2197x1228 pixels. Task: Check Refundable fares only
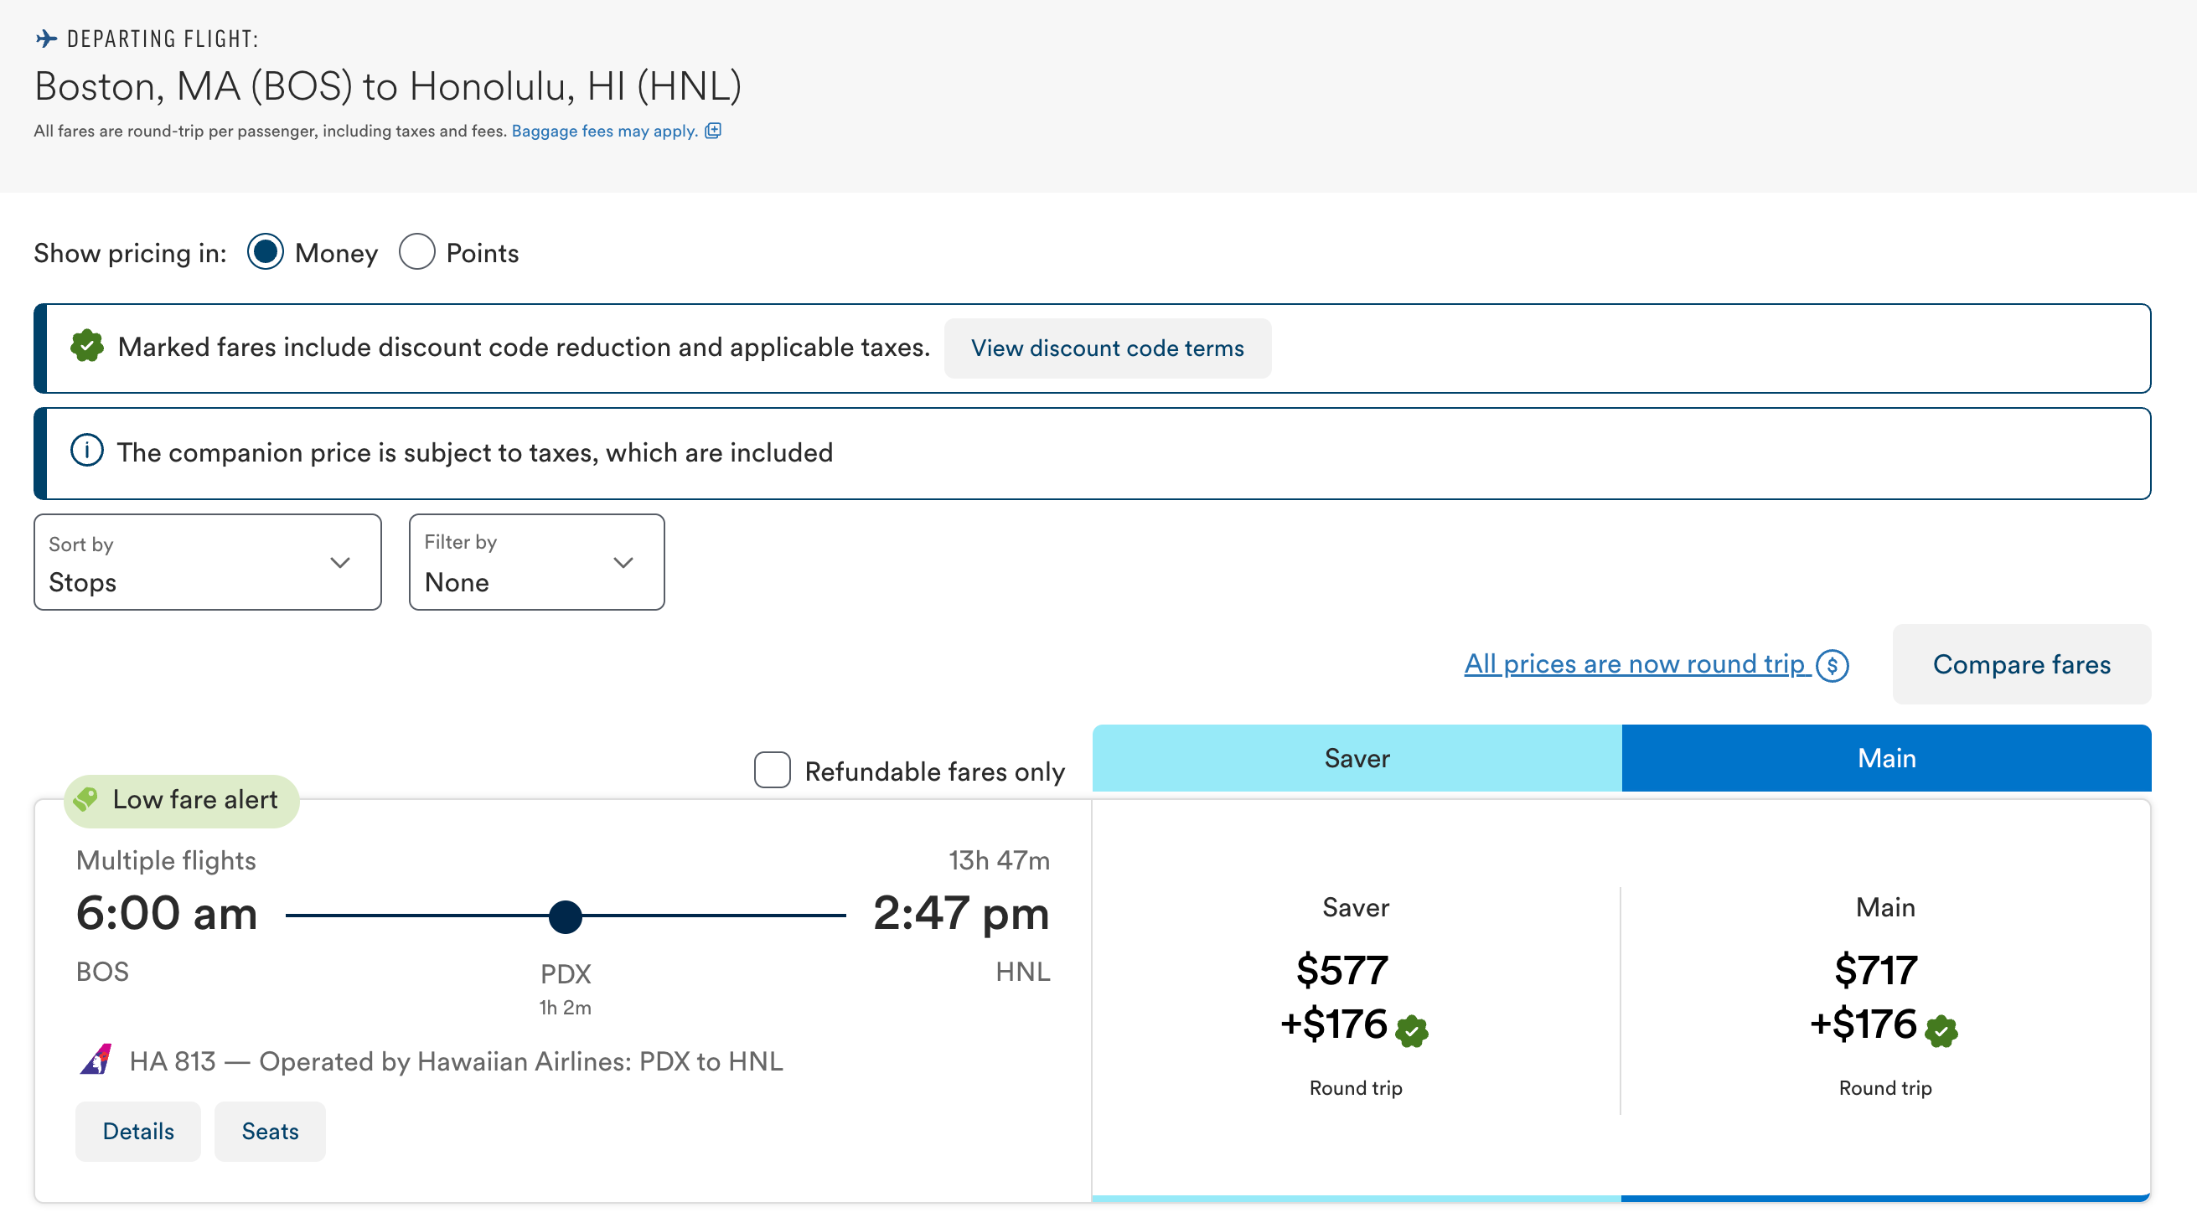click(x=772, y=771)
